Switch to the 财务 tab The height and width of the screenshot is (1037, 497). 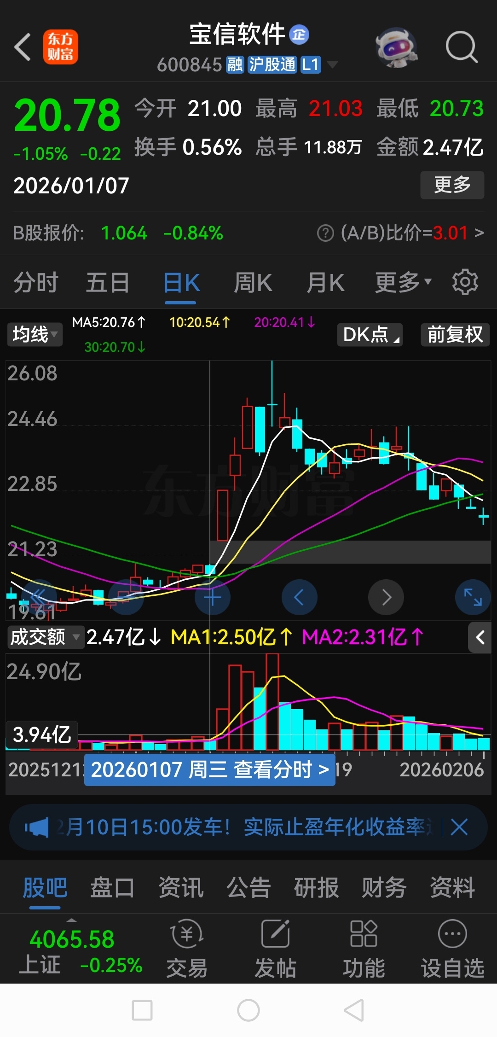pyautogui.click(x=384, y=888)
